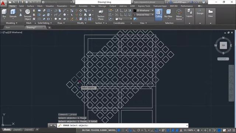This screenshot has height=133, width=236.
Task: Close the command line with X button
Action: [51, 126]
